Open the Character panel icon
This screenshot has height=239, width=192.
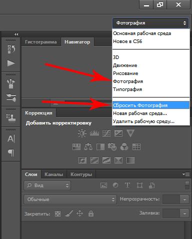[11, 138]
